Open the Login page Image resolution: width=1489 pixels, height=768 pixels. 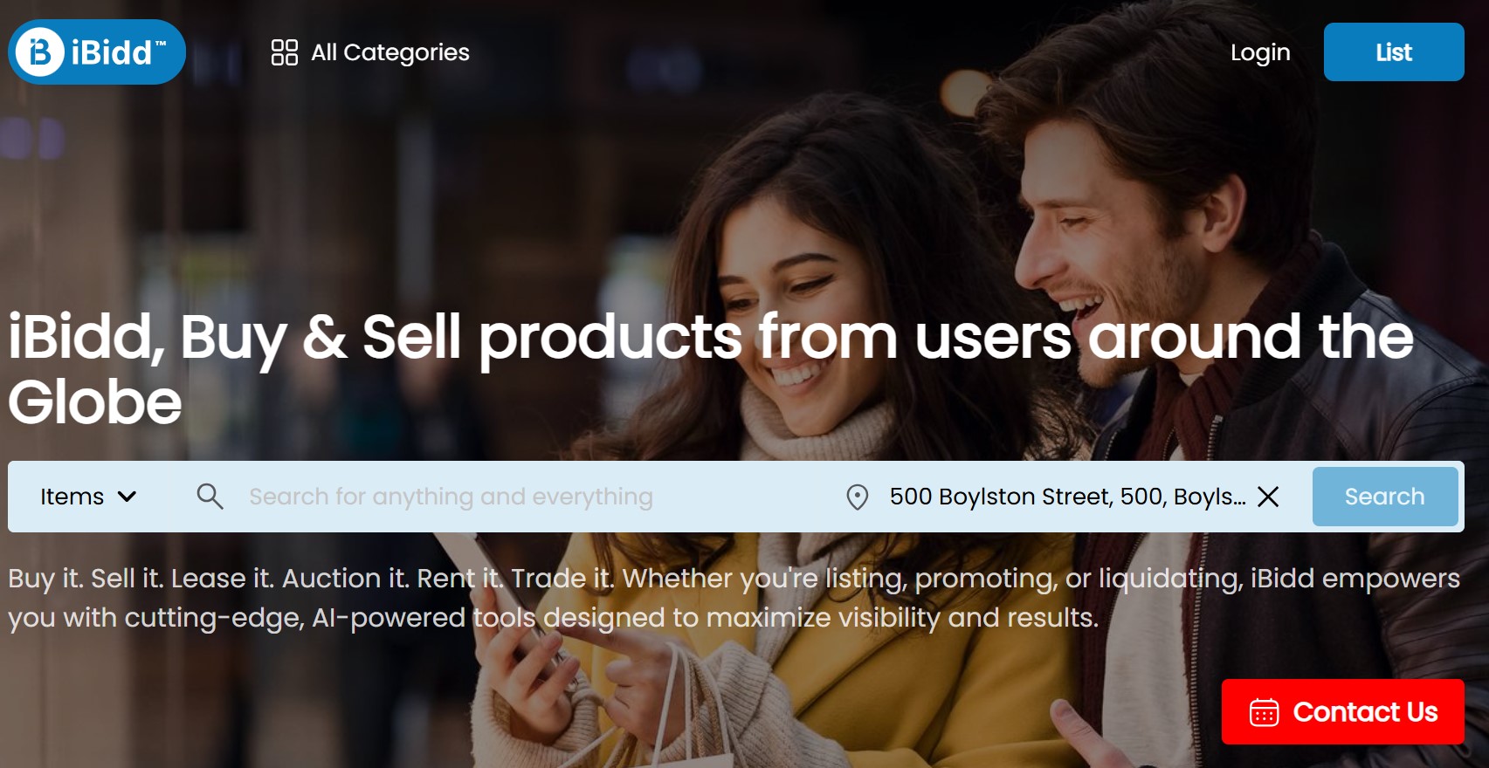pyautogui.click(x=1259, y=52)
